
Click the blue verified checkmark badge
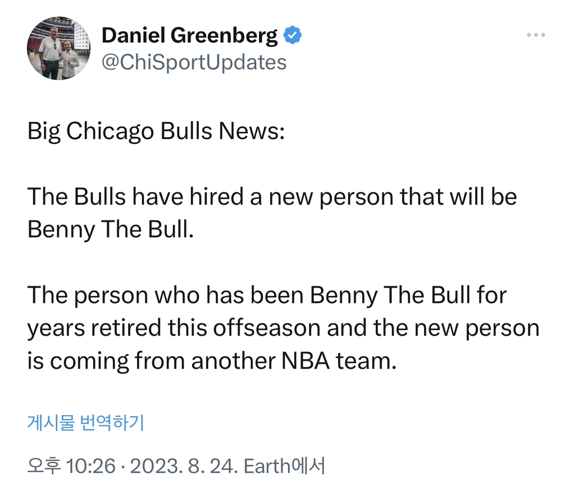coord(293,36)
